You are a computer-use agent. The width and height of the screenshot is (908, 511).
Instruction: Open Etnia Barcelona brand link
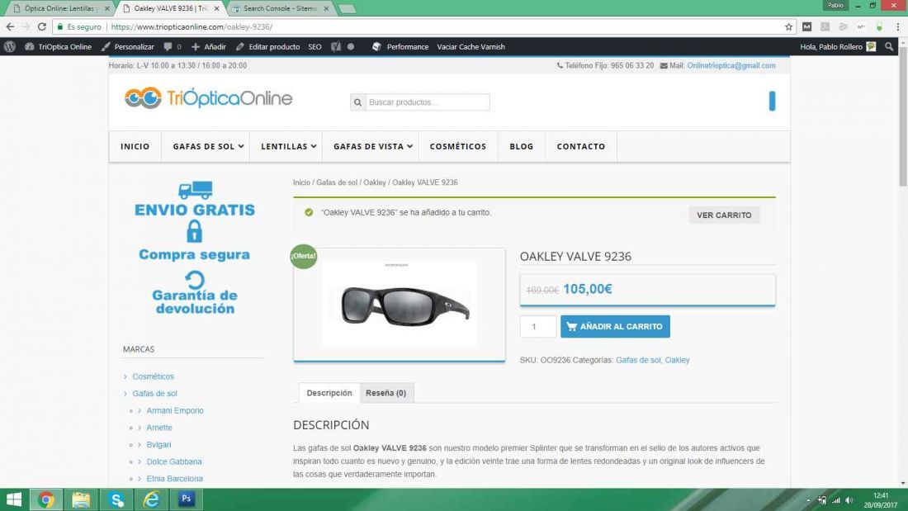(174, 479)
